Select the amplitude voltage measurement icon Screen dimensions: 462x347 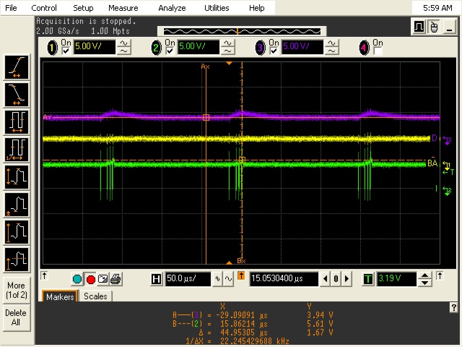tap(17, 232)
